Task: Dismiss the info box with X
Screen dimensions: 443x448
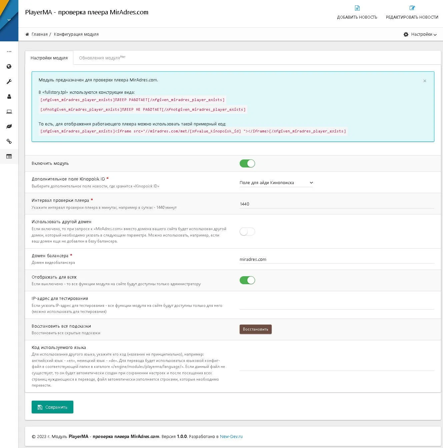Action: 425,81
